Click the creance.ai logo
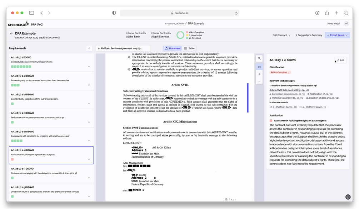The height and width of the screenshot is (209, 359). (18, 24)
